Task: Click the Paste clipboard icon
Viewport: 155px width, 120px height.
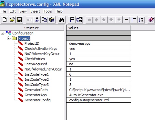Action: coord(52,20)
